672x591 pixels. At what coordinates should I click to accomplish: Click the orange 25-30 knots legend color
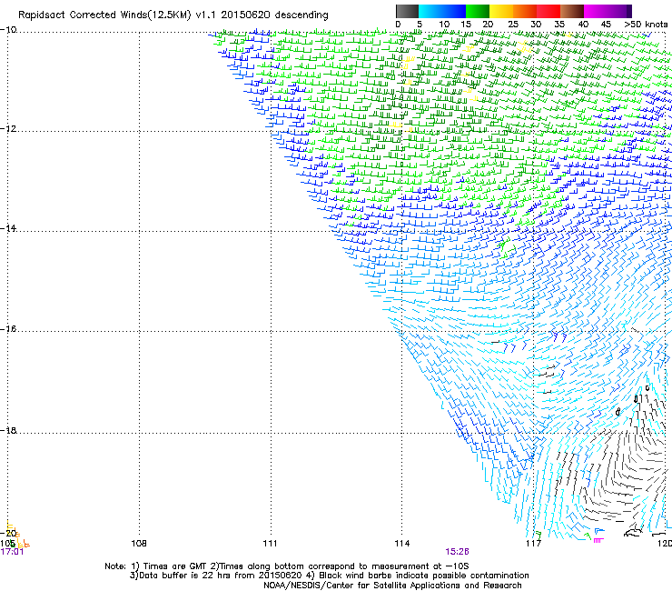tap(525, 11)
